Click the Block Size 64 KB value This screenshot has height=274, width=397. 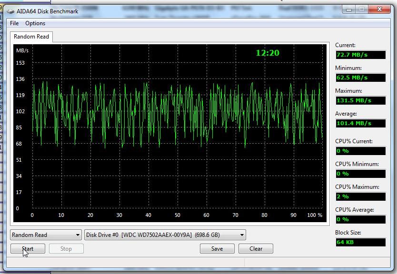(360, 242)
